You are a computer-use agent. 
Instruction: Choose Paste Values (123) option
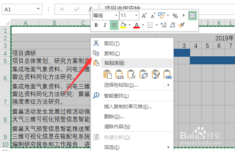[x=119, y=74]
